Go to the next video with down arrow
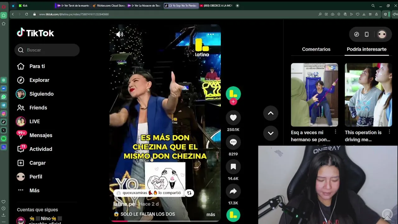398x224 pixels. [271, 133]
